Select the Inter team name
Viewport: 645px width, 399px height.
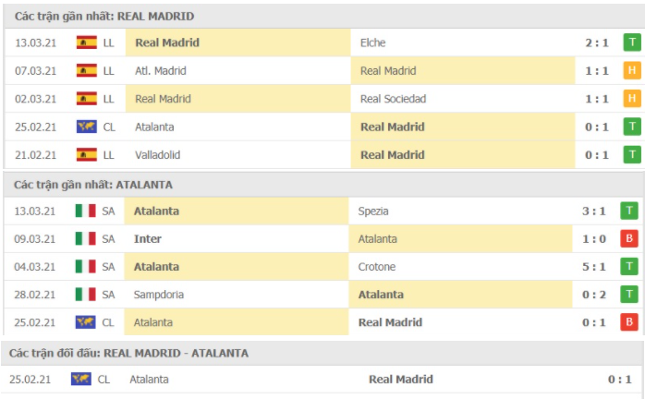click(x=148, y=239)
